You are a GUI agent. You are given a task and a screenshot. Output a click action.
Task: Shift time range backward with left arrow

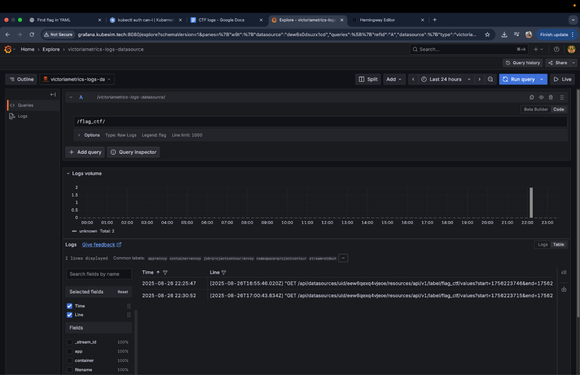[413, 79]
